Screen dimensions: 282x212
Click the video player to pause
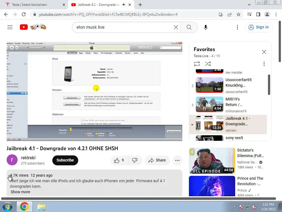(94, 91)
